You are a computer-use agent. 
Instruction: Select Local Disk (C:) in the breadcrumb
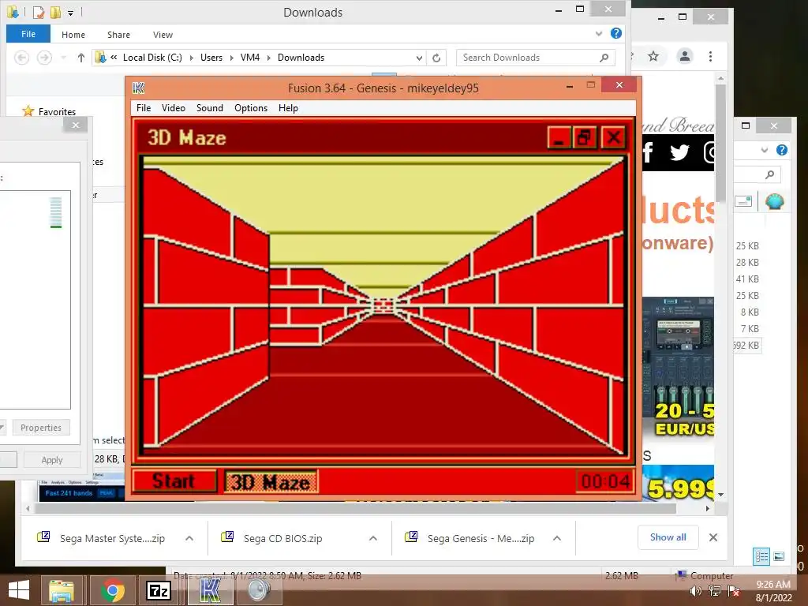152,58
